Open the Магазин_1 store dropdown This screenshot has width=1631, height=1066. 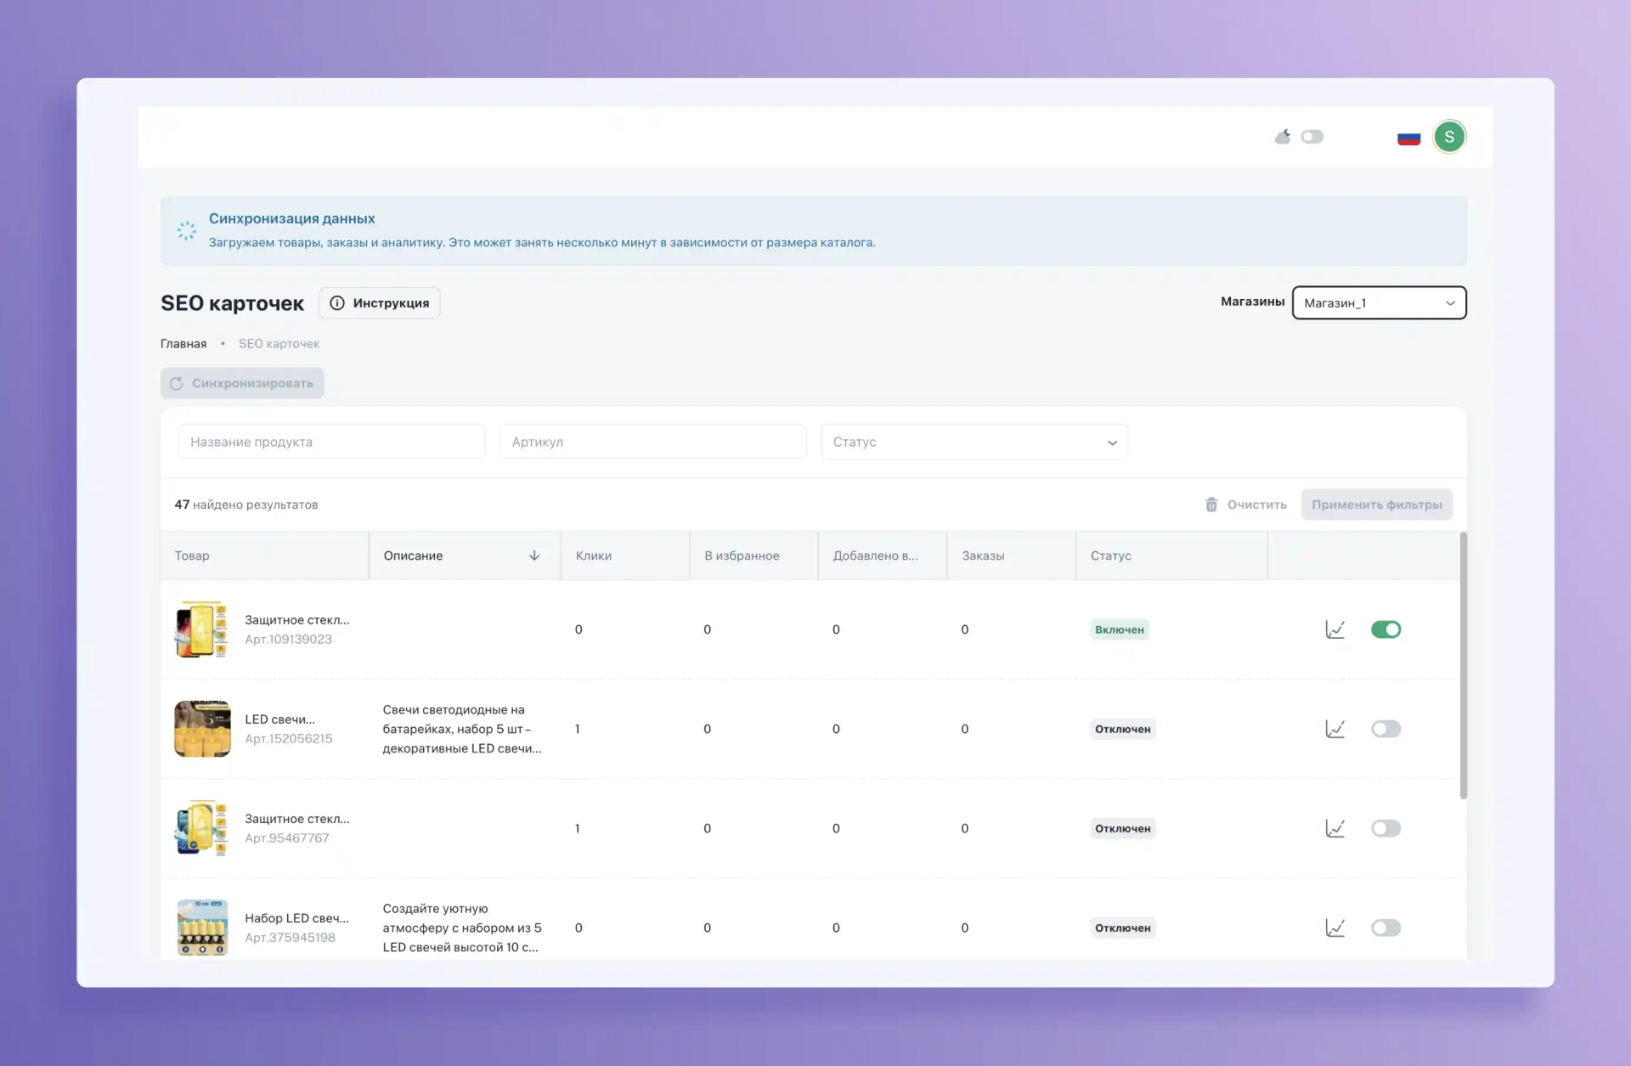(x=1379, y=303)
